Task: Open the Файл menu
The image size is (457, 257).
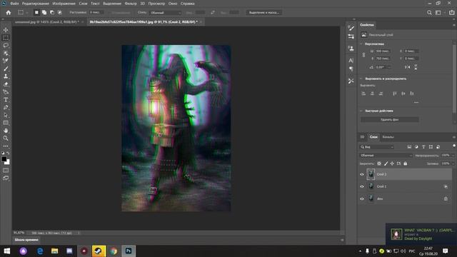Action: pos(14,4)
